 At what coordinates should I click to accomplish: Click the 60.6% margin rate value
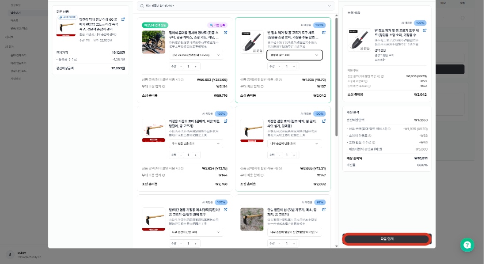(x=422, y=165)
